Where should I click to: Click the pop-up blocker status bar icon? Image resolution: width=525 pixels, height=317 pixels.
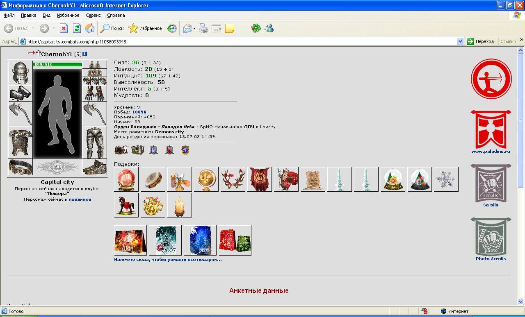coord(424,311)
